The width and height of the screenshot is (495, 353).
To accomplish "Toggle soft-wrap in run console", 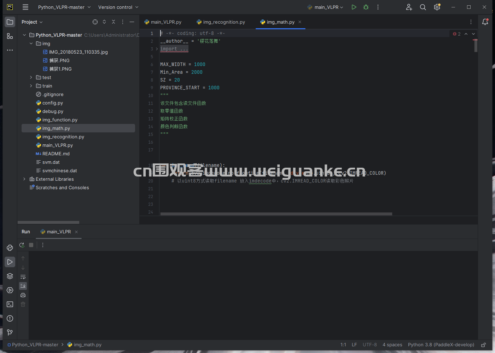I will pyautogui.click(x=23, y=277).
